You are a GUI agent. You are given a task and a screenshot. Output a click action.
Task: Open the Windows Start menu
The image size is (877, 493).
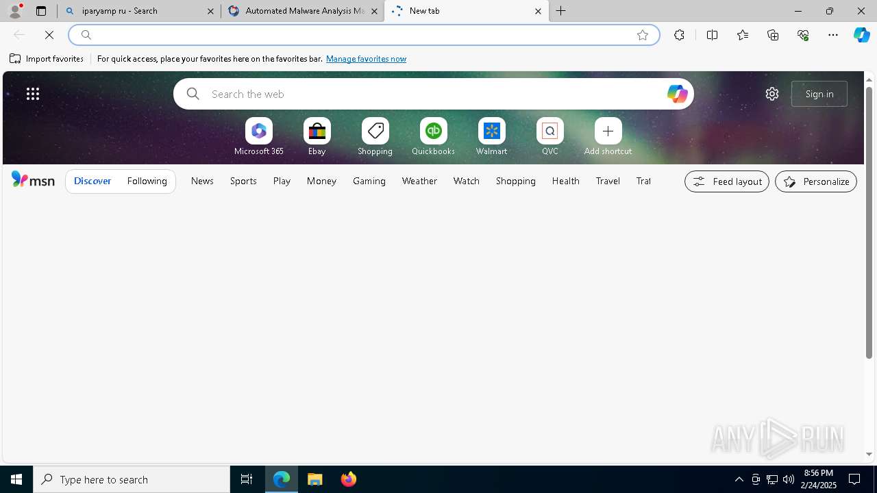[16, 479]
